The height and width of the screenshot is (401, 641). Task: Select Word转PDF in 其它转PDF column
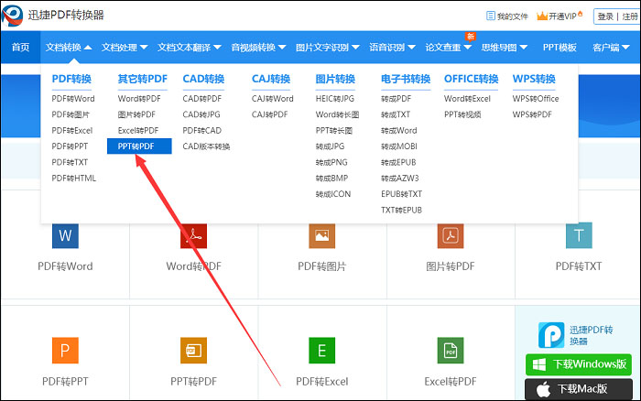(139, 99)
